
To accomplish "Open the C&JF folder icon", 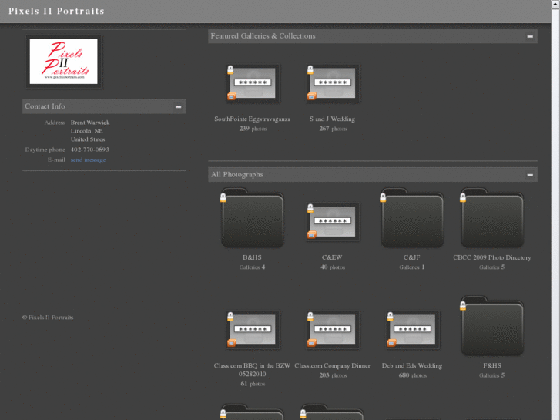I will click(412, 218).
